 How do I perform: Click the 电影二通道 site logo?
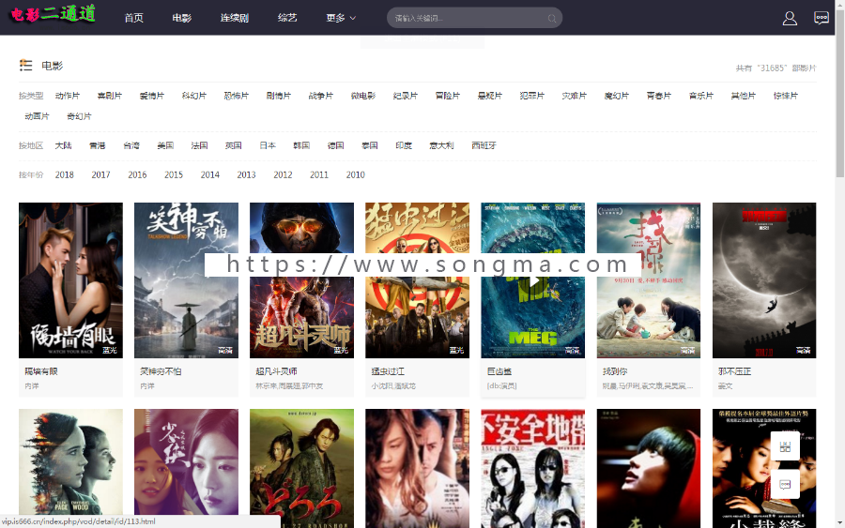pos(54,14)
